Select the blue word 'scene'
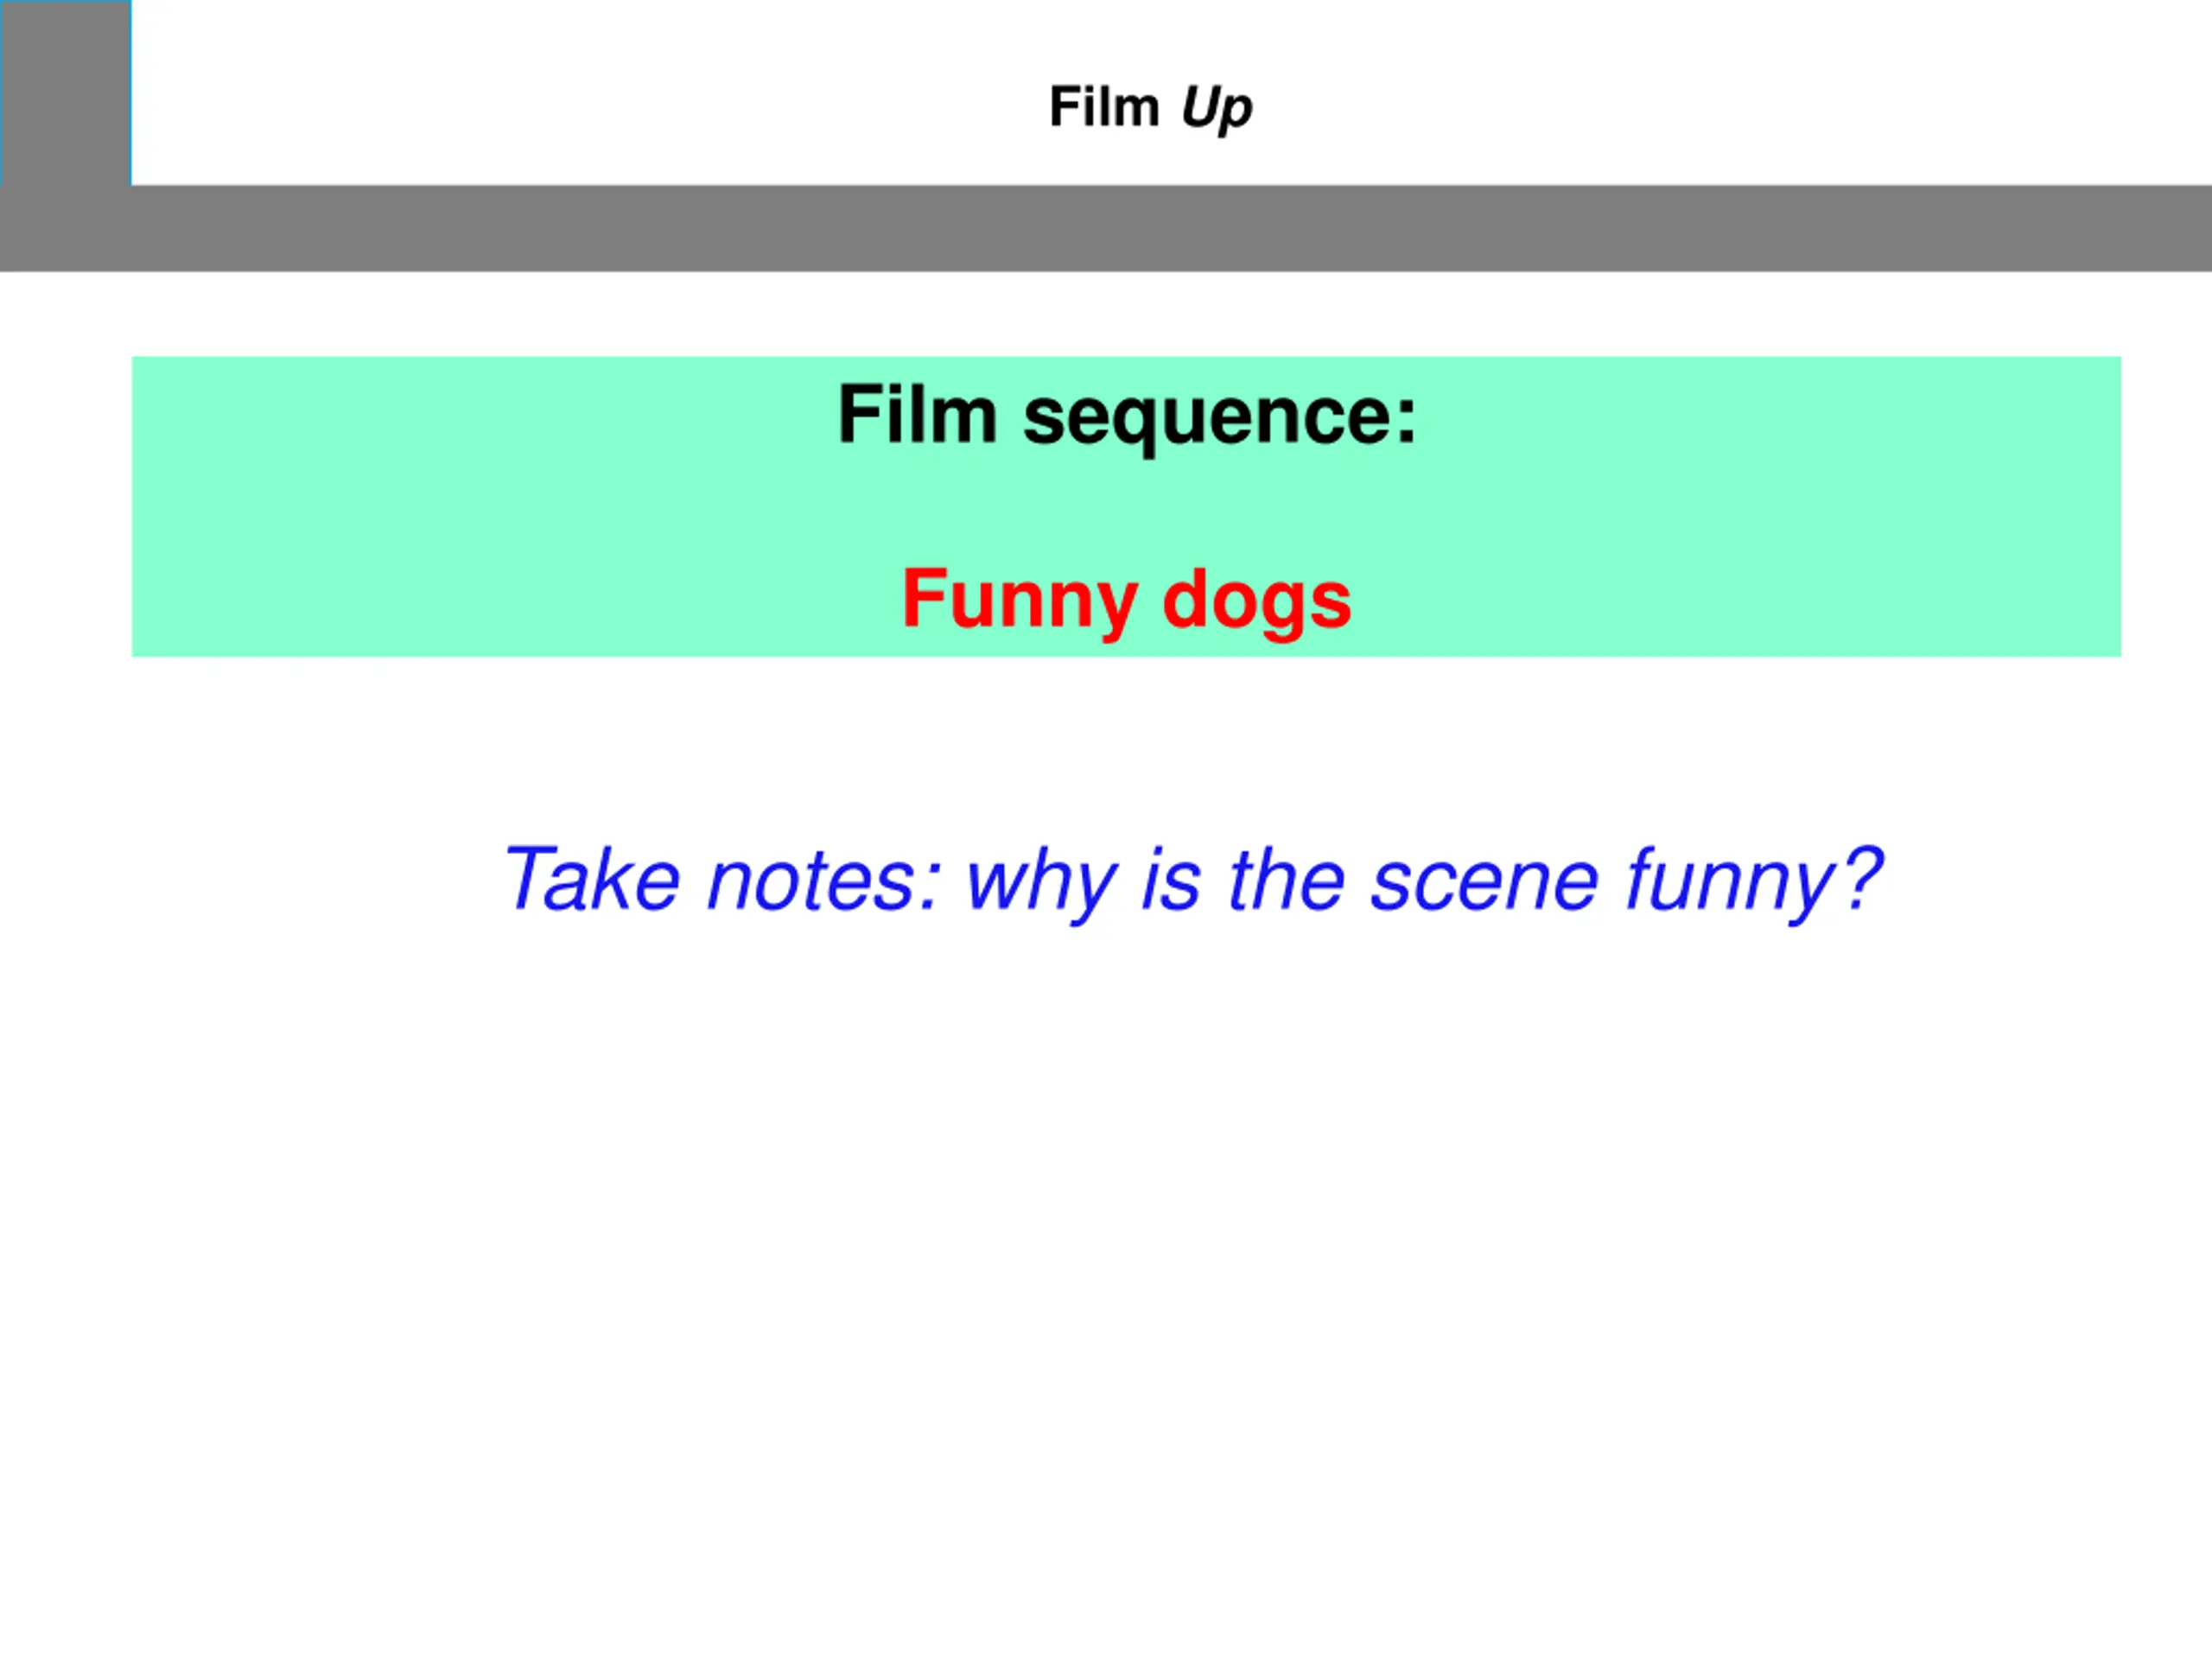Viewport: 2212px width, 1659px height. point(1484,884)
